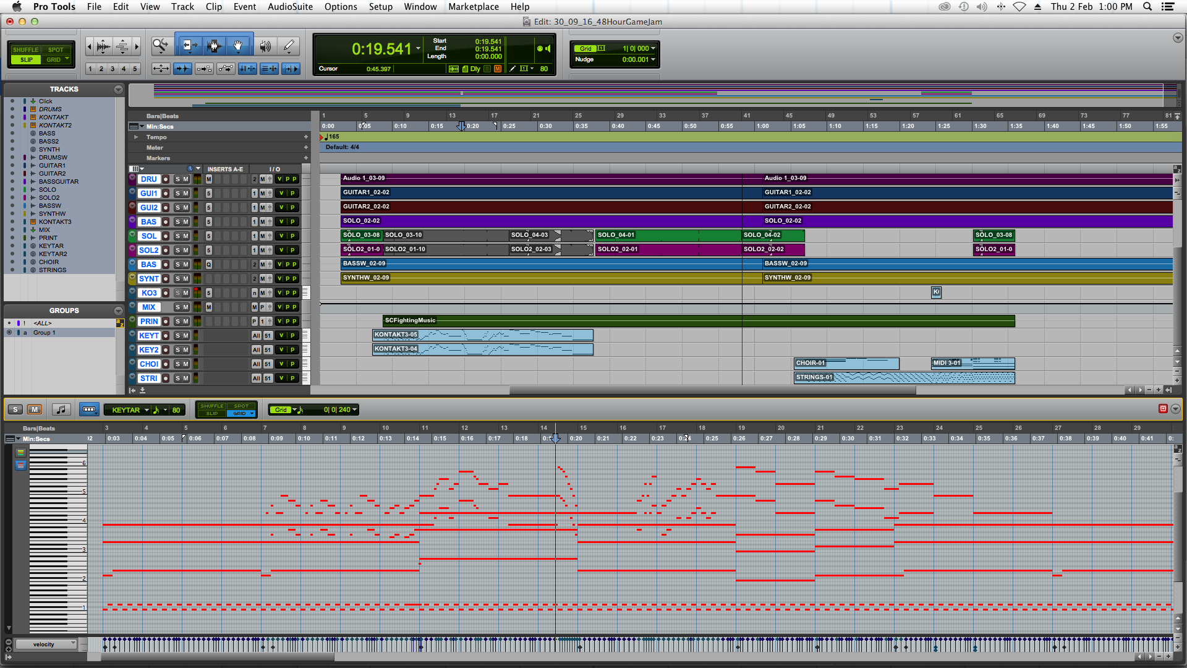
Task: Click the DRUMS track in Tracks list
Action: (50, 109)
